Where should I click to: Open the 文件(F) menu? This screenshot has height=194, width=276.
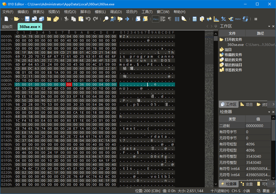pos(8,12)
